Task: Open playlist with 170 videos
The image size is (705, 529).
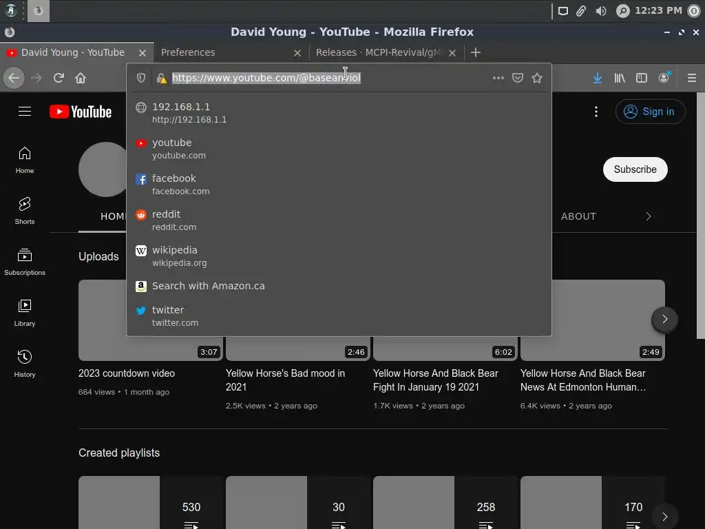Action: pos(593,502)
